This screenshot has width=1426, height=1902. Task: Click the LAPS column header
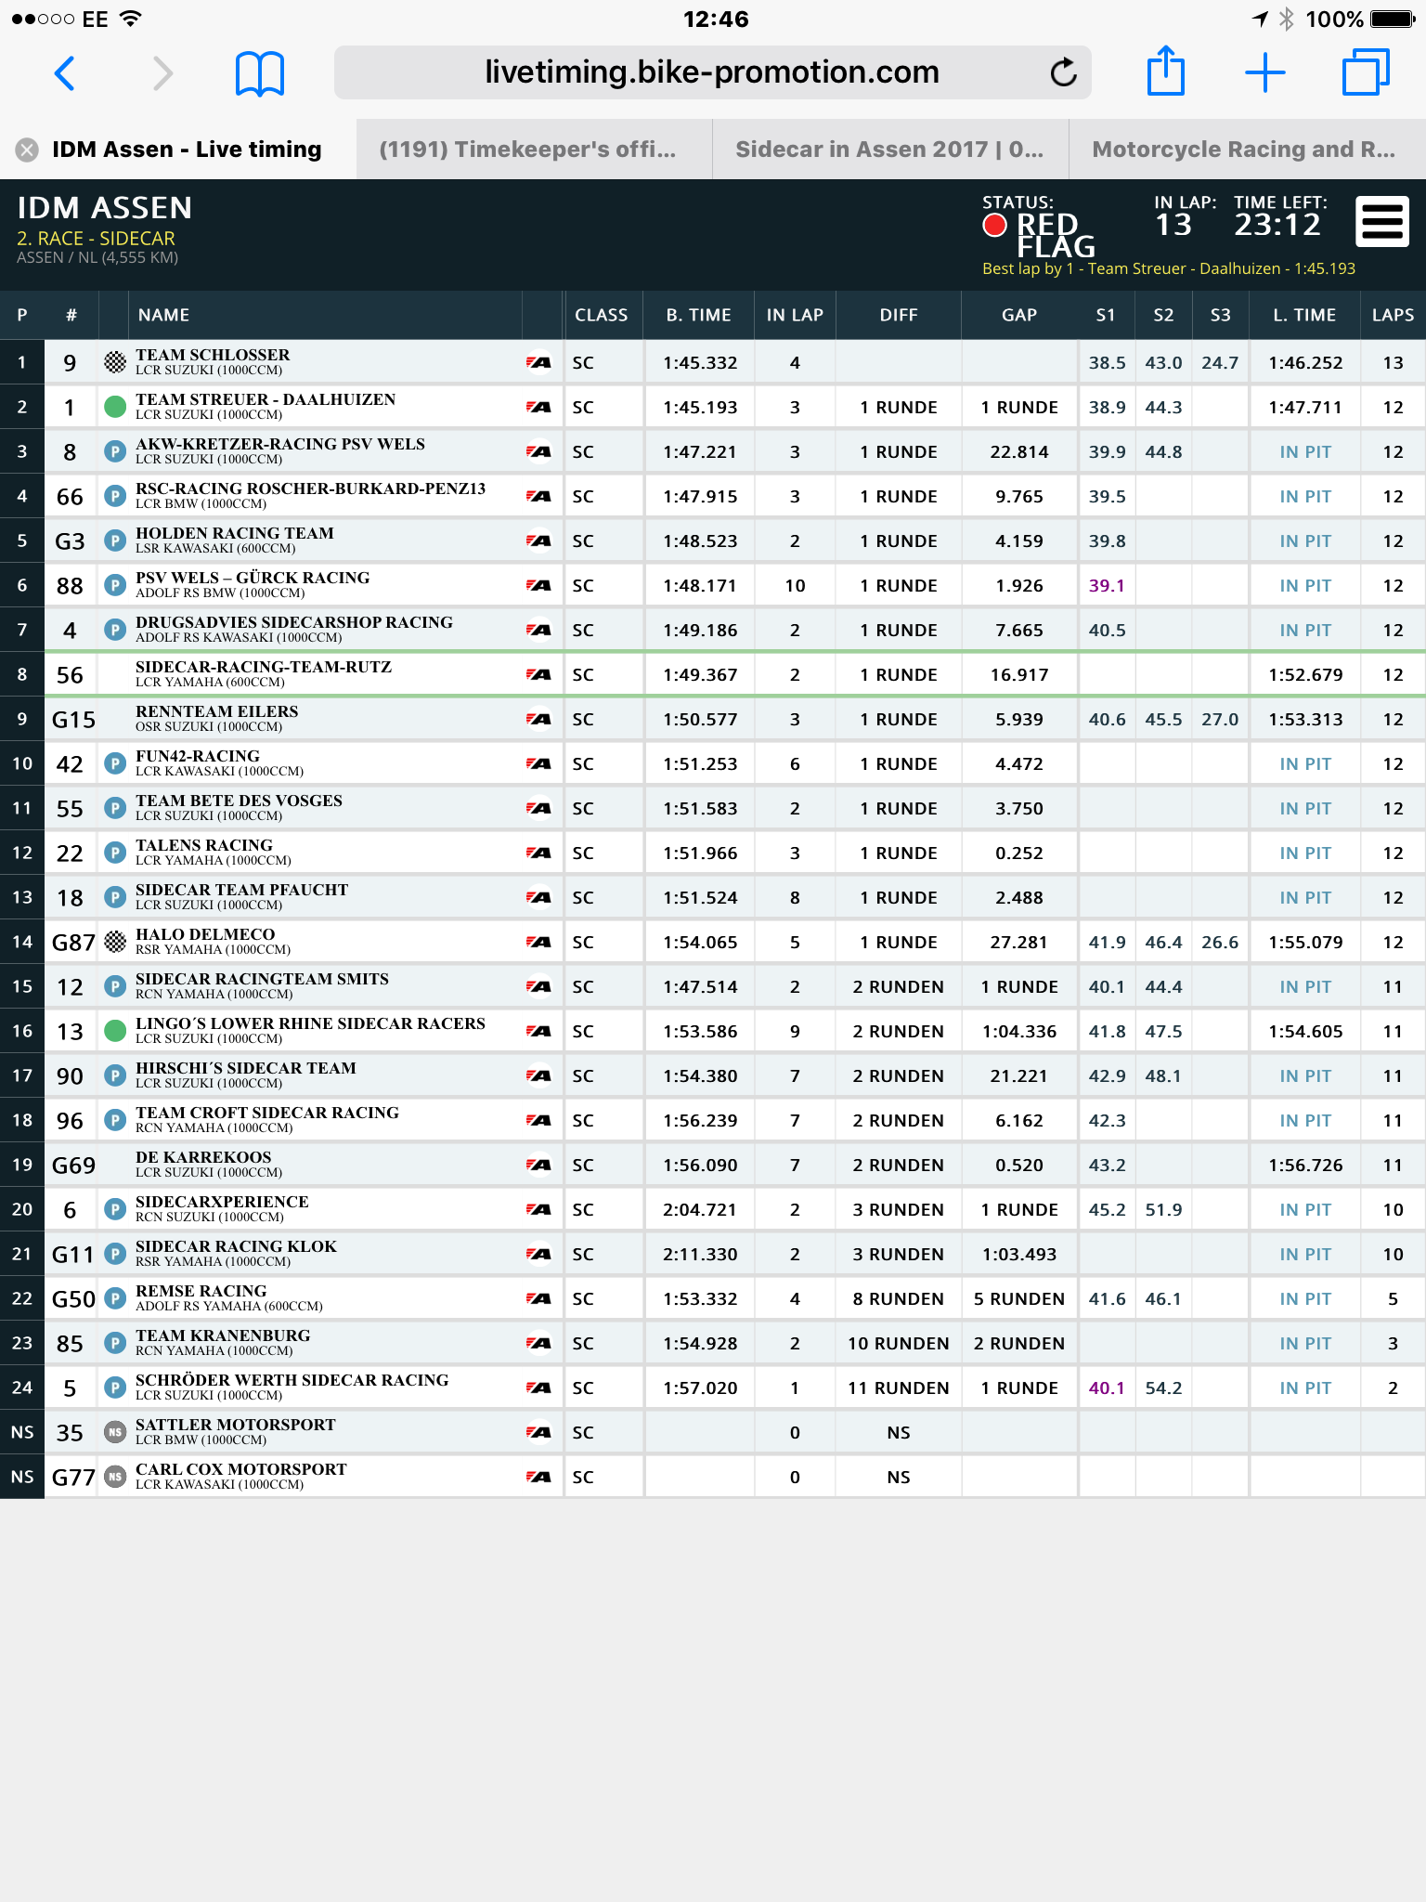(1393, 315)
